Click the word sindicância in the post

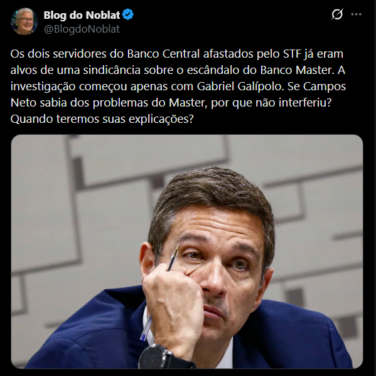[112, 70]
